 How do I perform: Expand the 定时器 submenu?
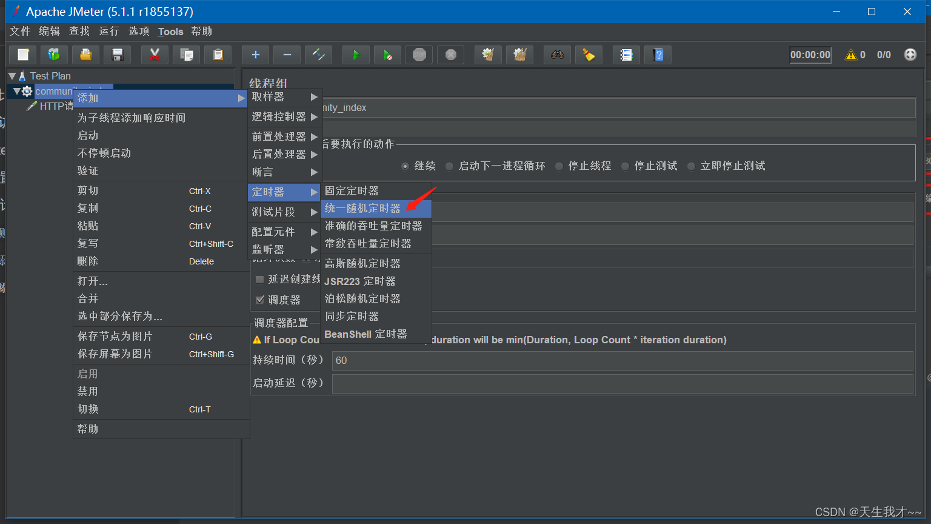tap(285, 192)
